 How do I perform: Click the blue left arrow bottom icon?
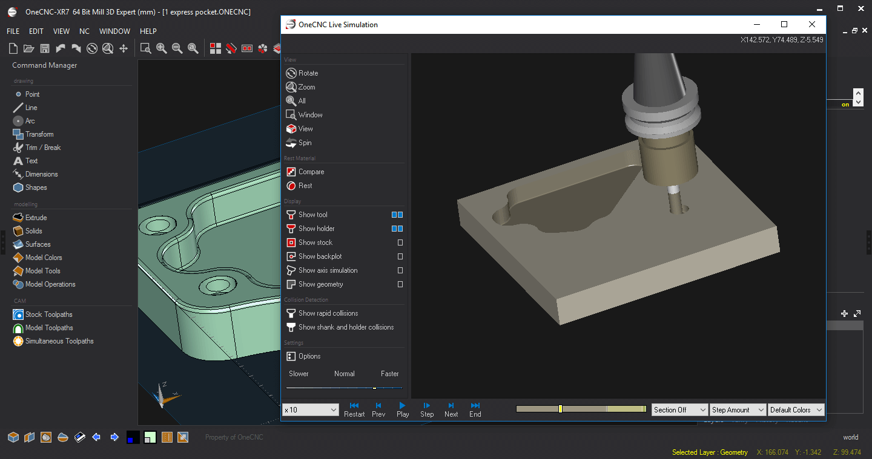[96, 437]
